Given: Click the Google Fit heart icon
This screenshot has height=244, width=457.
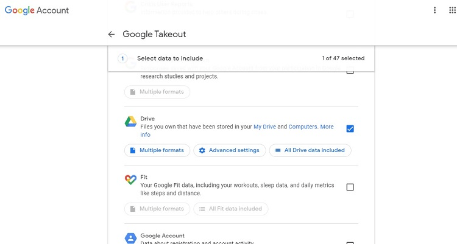Looking at the screenshot, I should point(130,180).
